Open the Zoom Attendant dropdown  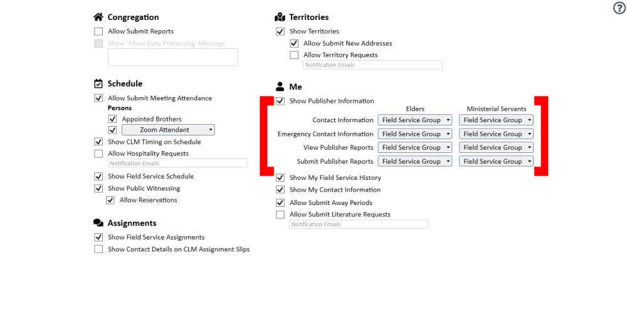168,130
